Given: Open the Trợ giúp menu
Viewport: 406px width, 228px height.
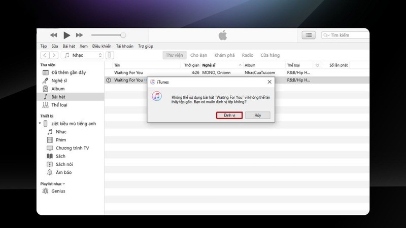Looking at the screenshot, I should 146,46.
